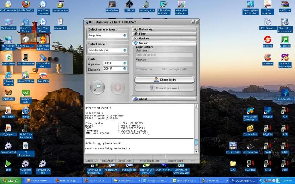The height and width of the screenshot is (184, 295).
Task: Open the Unlocking section
Action: pos(164,29)
